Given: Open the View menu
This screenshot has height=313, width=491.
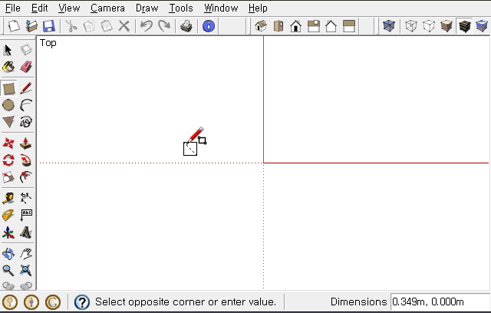Looking at the screenshot, I should tap(69, 8).
